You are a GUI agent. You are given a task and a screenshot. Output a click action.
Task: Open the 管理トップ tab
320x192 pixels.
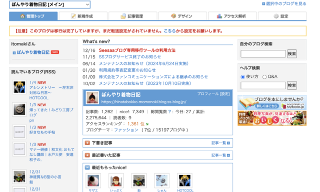coord(33,16)
